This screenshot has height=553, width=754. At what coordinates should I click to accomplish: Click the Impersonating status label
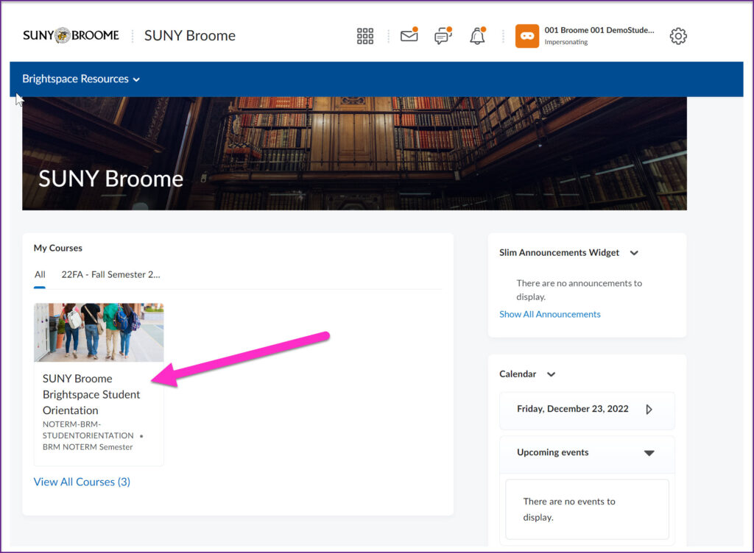click(566, 42)
